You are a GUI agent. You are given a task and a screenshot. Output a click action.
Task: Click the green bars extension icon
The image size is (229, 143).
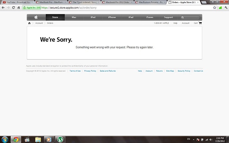click(x=220, y=8)
